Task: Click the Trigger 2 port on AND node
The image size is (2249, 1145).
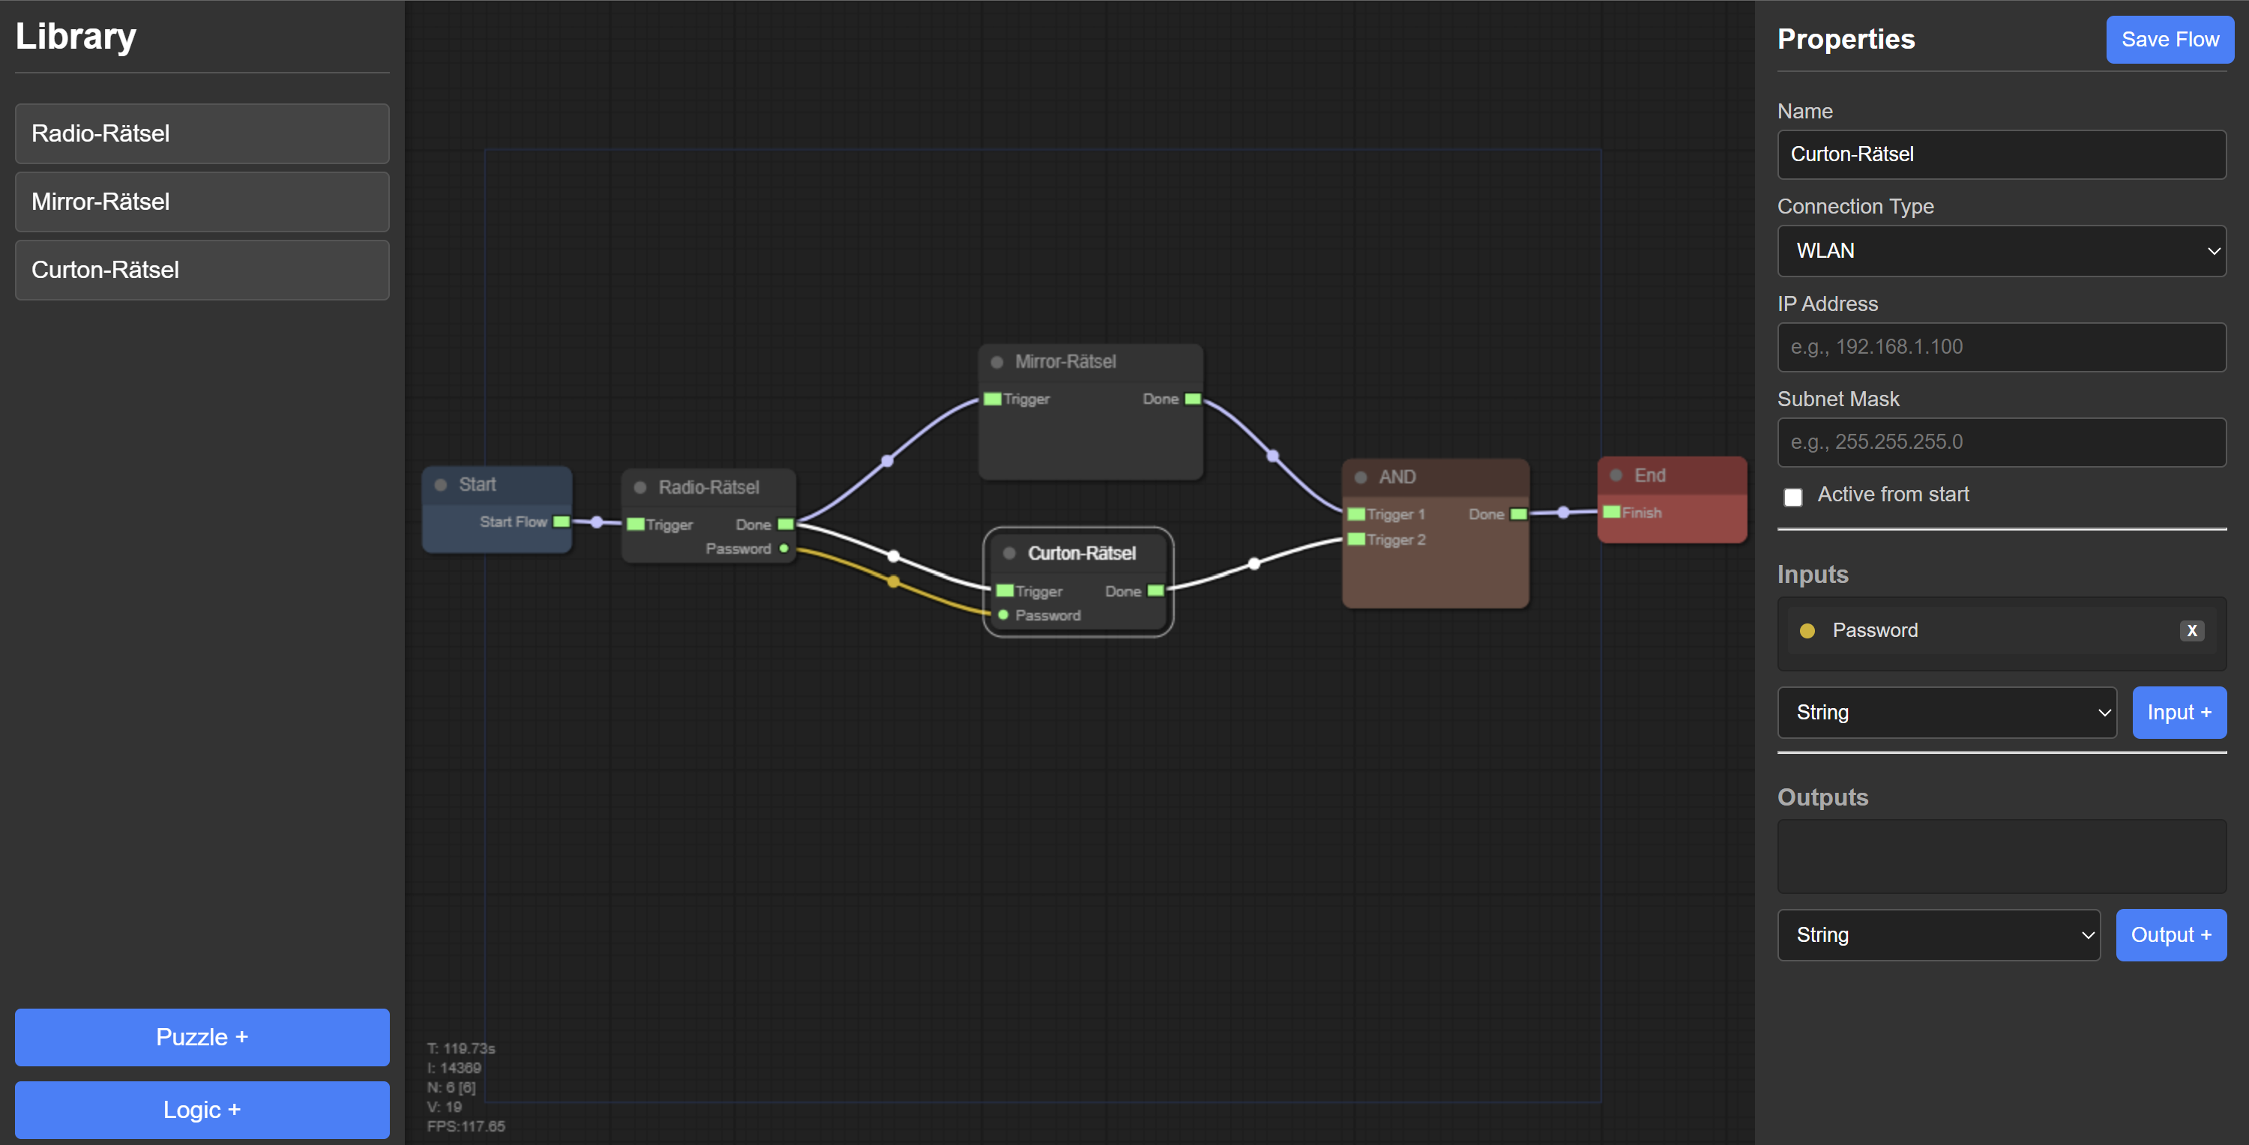Action: (1356, 540)
